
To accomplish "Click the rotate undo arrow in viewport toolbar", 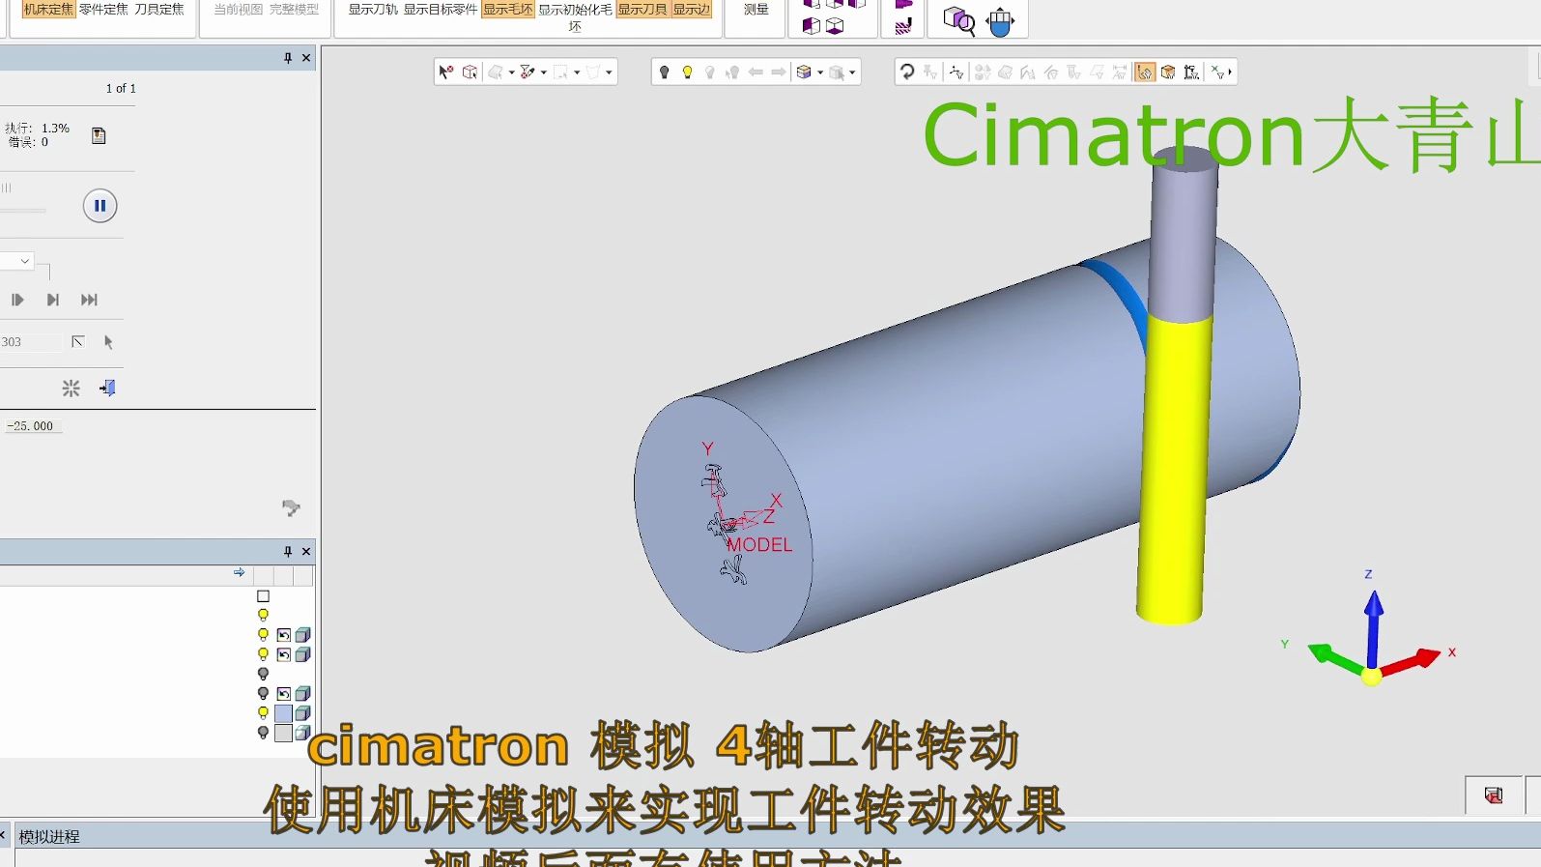I will tap(907, 72).
